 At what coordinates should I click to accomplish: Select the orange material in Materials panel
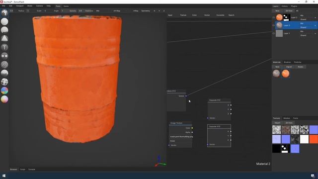(x=286, y=74)
